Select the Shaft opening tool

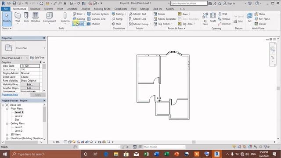213,18
